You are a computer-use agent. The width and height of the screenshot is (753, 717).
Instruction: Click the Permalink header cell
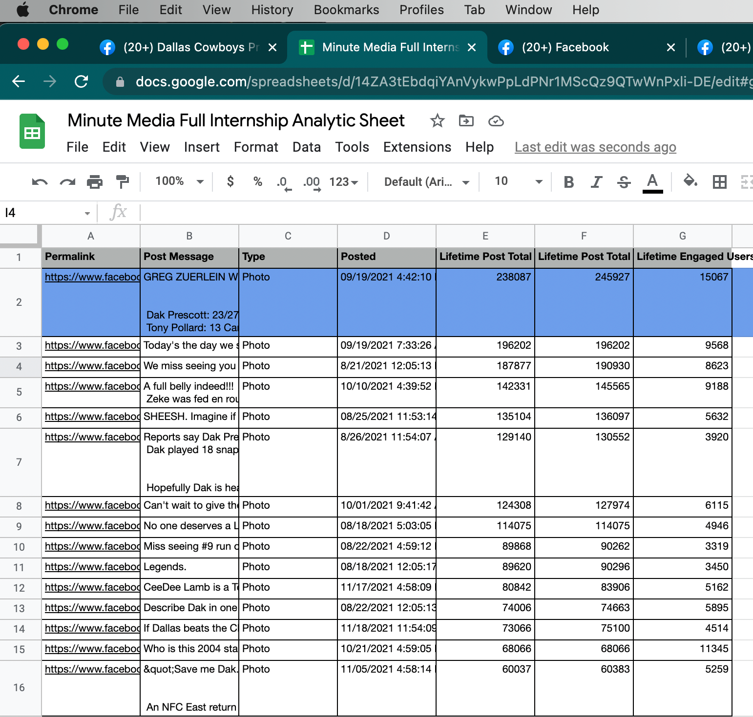pos(91,257)
